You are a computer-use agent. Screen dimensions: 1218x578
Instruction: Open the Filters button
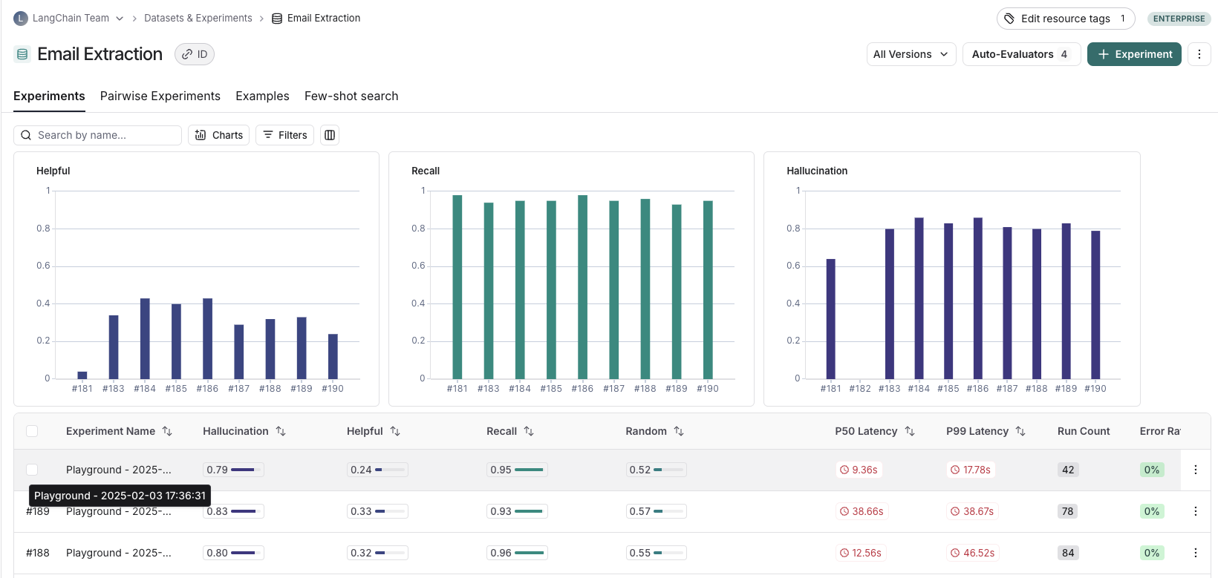click(285, 135)
